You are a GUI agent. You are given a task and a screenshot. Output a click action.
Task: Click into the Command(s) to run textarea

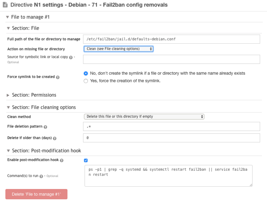[169, 176]
